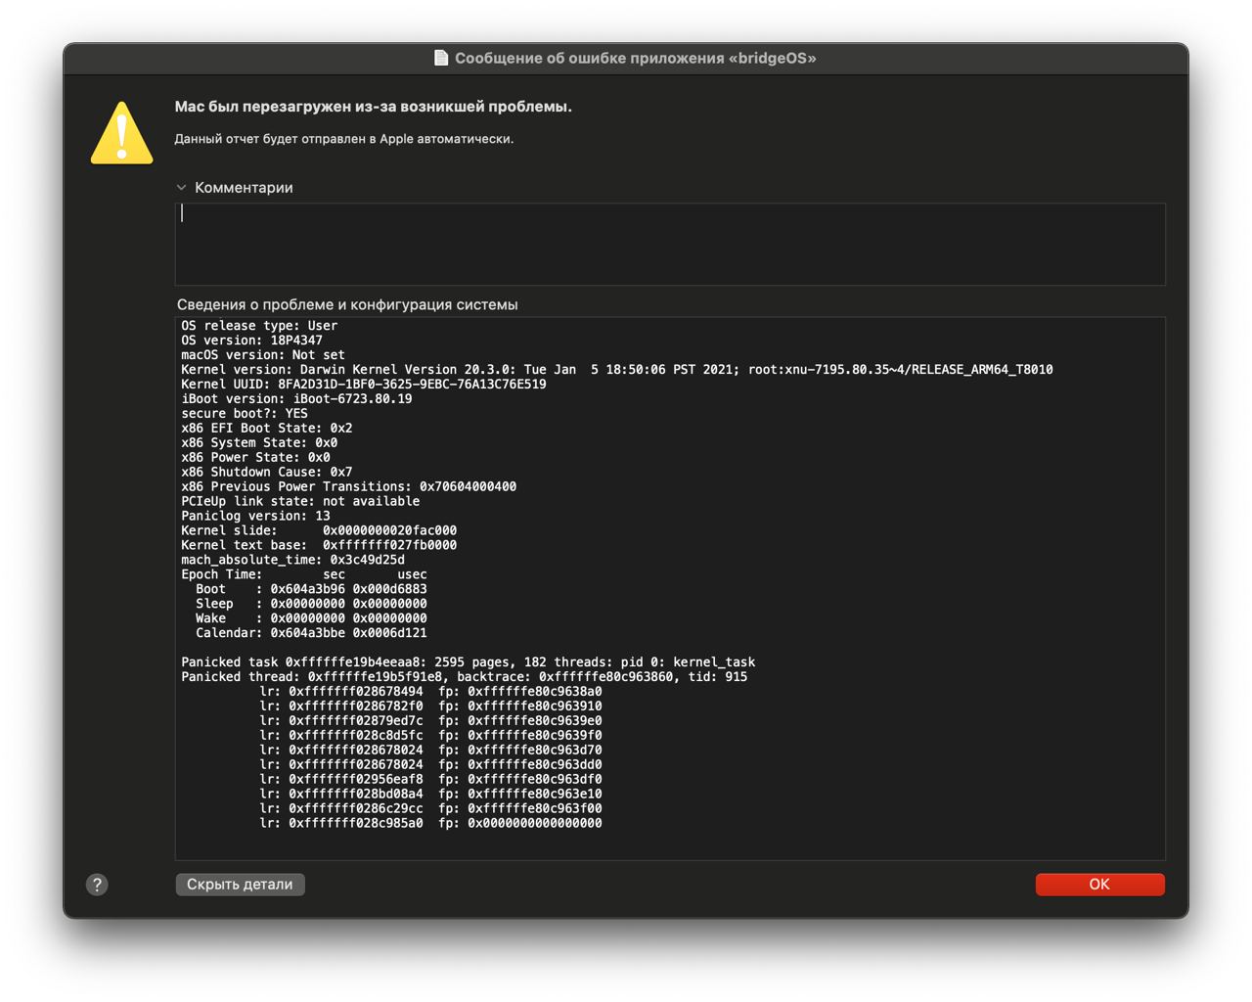Click inside the comments text field
The height and width of the screenshot is (1002, 1252).
[670, 244]
